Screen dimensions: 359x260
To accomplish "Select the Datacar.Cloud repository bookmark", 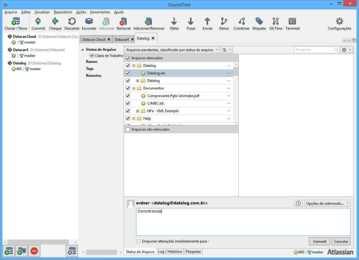I will click(x=25, y=37).
